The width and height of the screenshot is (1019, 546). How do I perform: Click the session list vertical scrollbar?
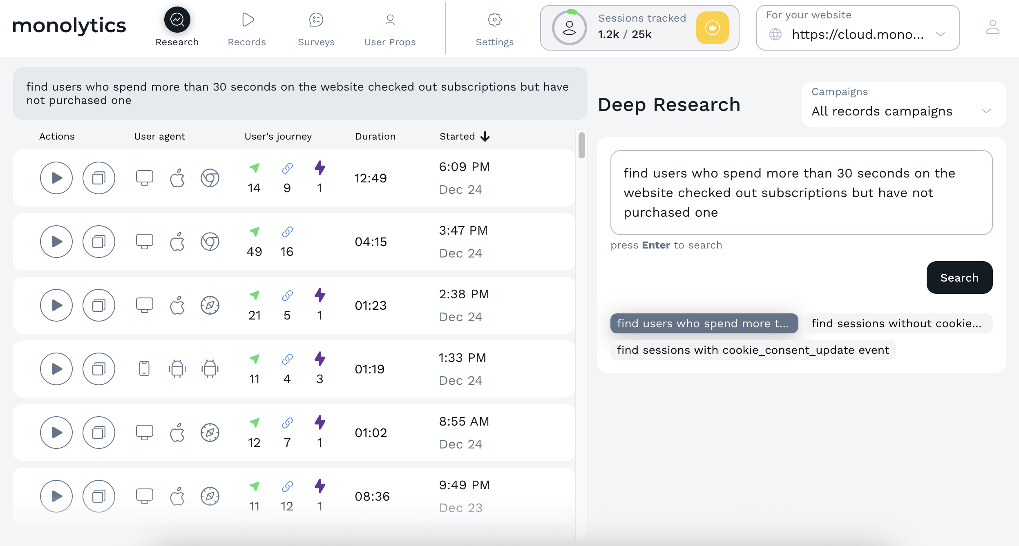tap(581, 145)
